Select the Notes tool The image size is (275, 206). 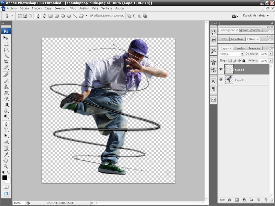(6, 149)
